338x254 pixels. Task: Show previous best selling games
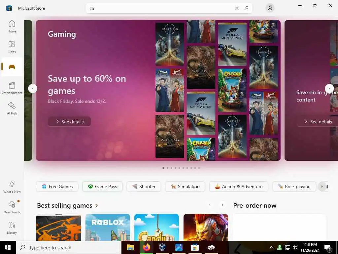pos(210,205)
